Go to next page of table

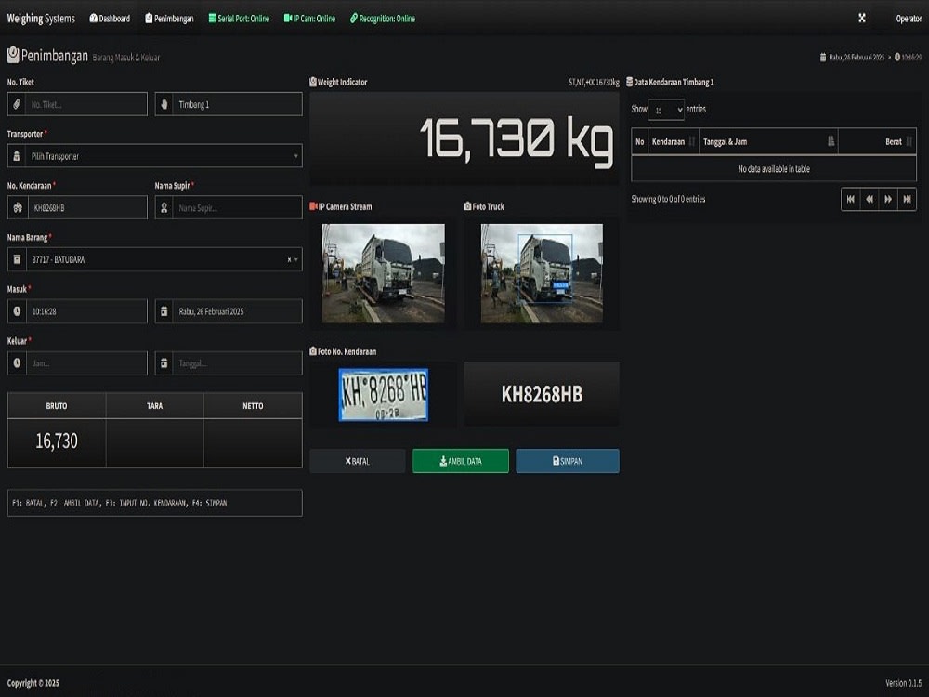click(x=888, y=199)
